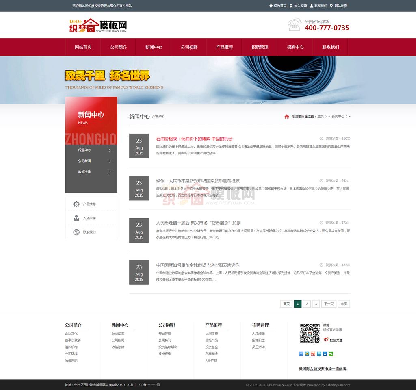This screenshot has width=416, height=390.
Task: Click the person icon beside 人才招聘
Action: (76, 218)
